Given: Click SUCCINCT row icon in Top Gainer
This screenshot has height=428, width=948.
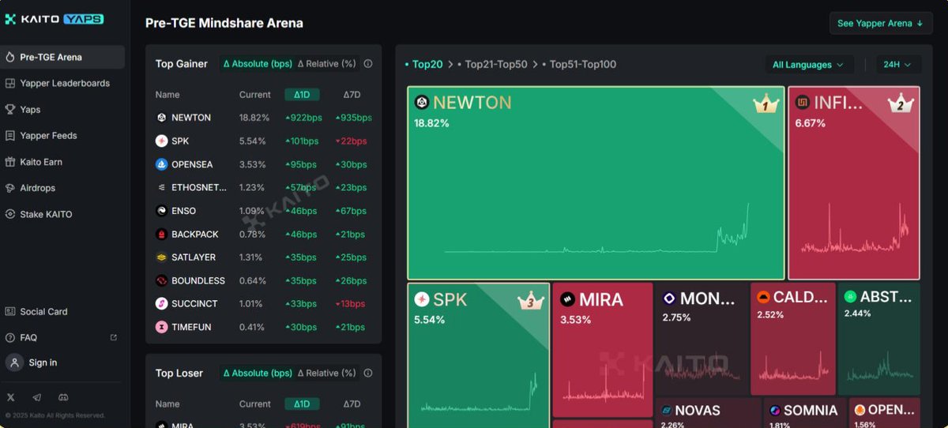Looking at the screenshot, I should pyautogui.click(x=161, y=303).
